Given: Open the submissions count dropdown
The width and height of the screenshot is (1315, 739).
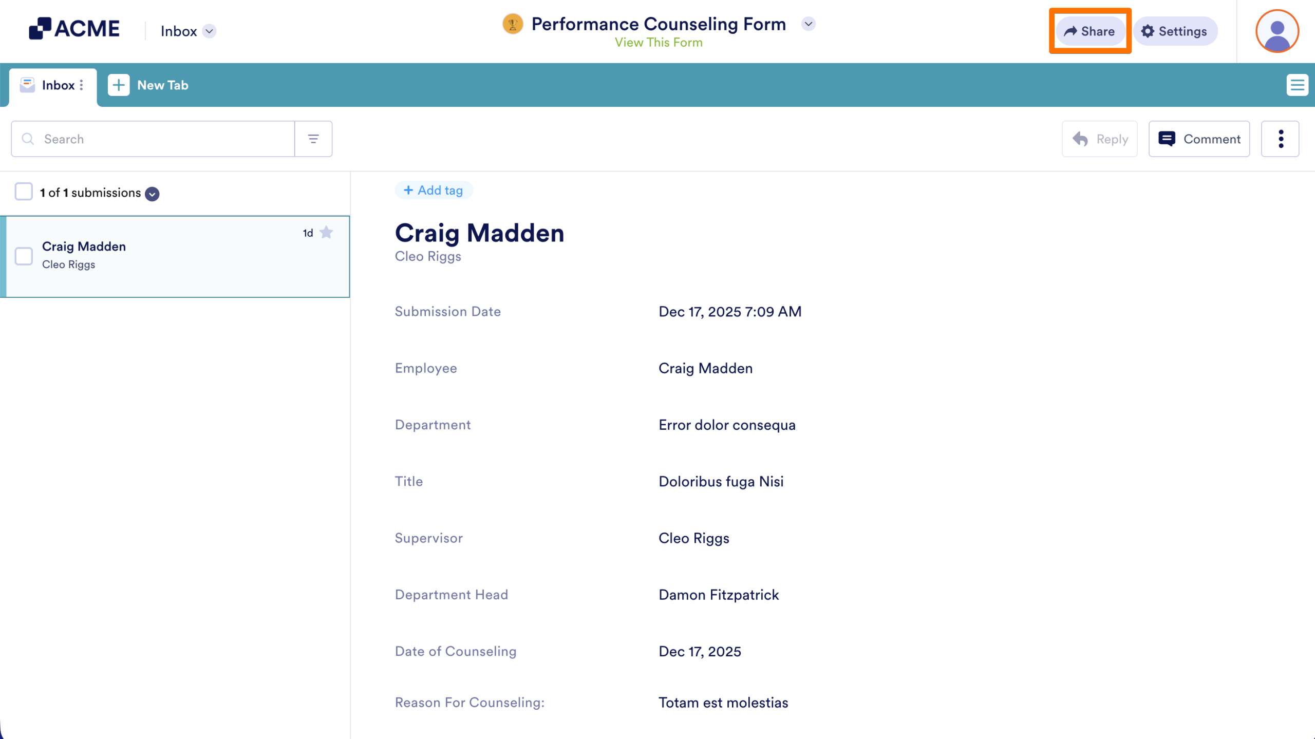Looking at the screenshot, I should point(152,194).
